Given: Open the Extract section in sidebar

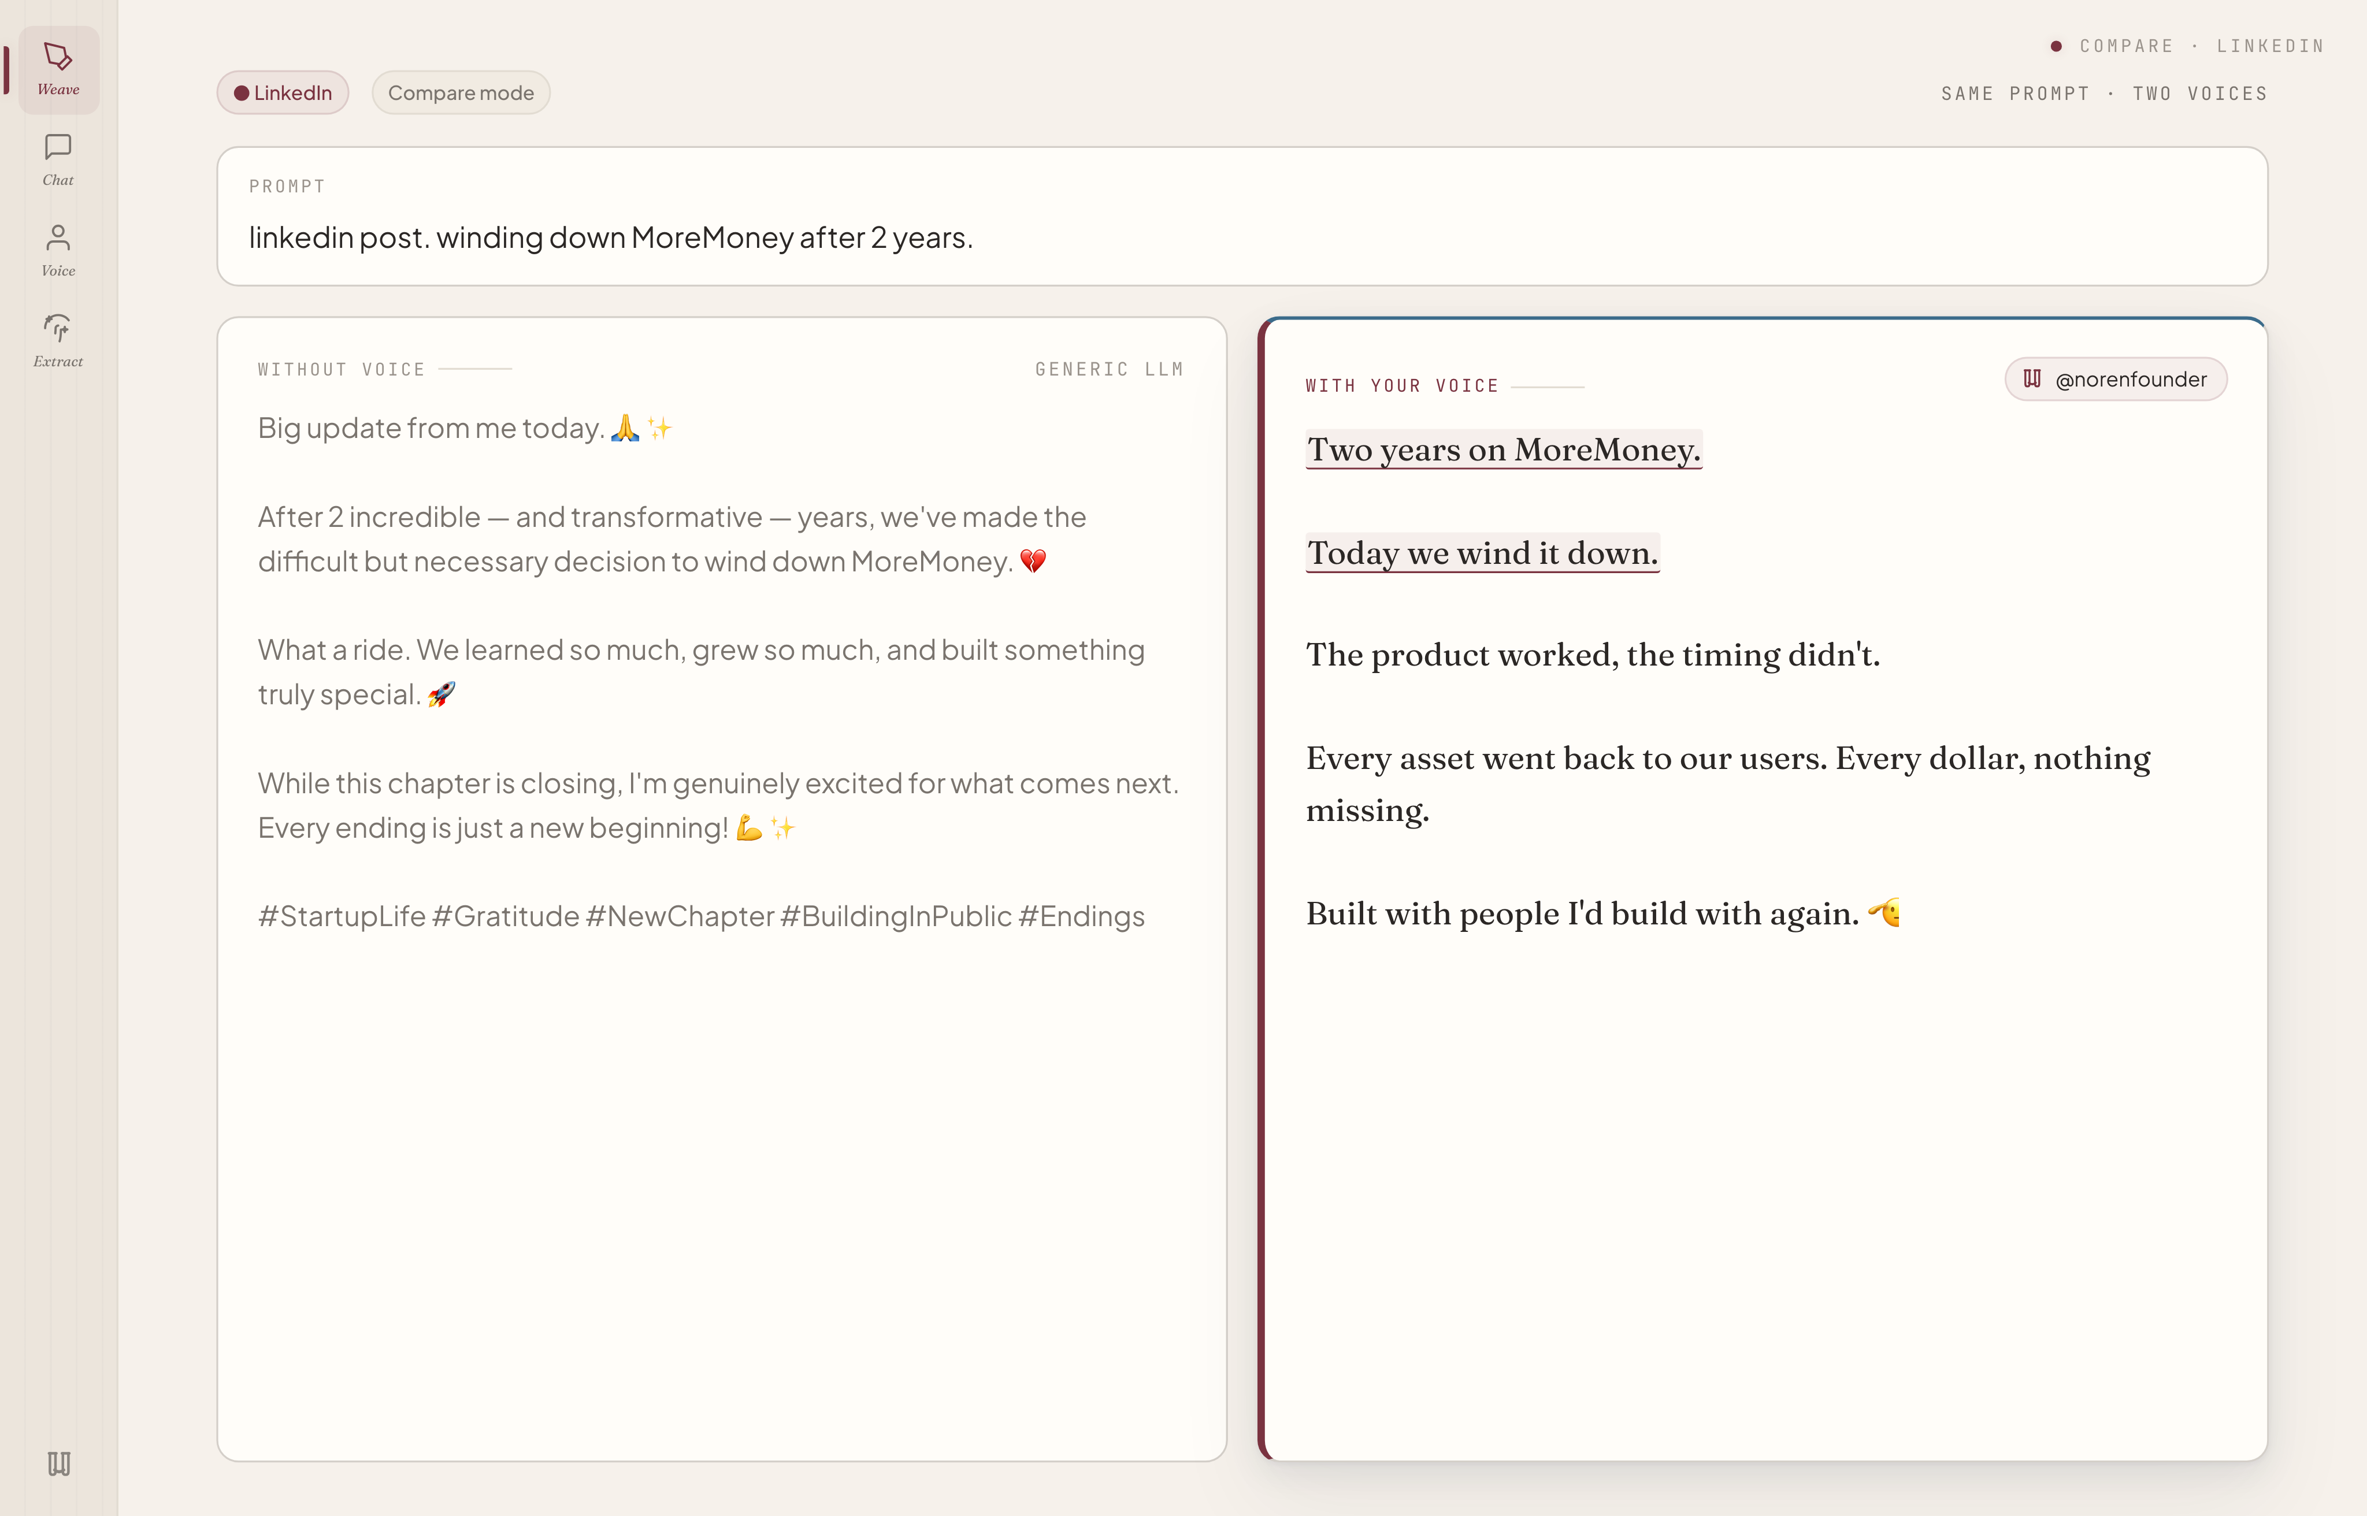Looking at the screenshot, I should point(58,341).
